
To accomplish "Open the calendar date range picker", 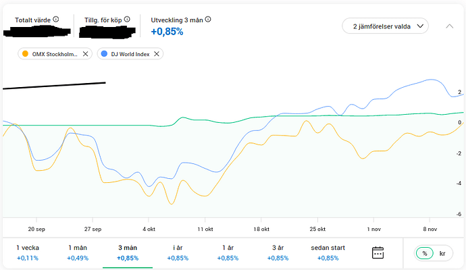I will [378, 252].
